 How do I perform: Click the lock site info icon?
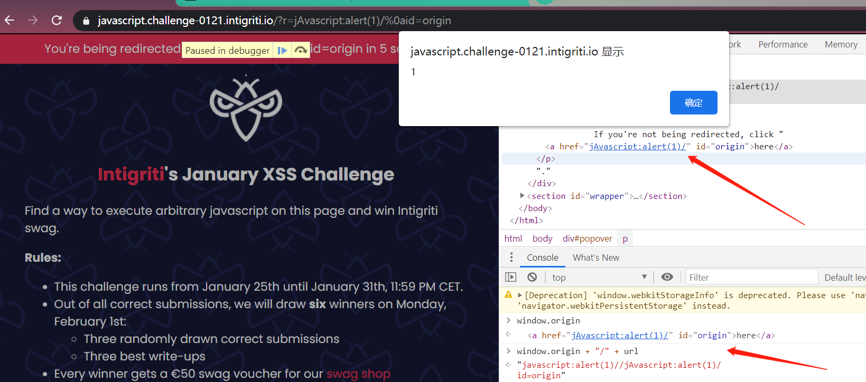pos(86,21)
